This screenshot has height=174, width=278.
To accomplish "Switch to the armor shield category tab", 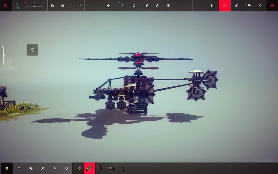I will [x=67, y=168].
